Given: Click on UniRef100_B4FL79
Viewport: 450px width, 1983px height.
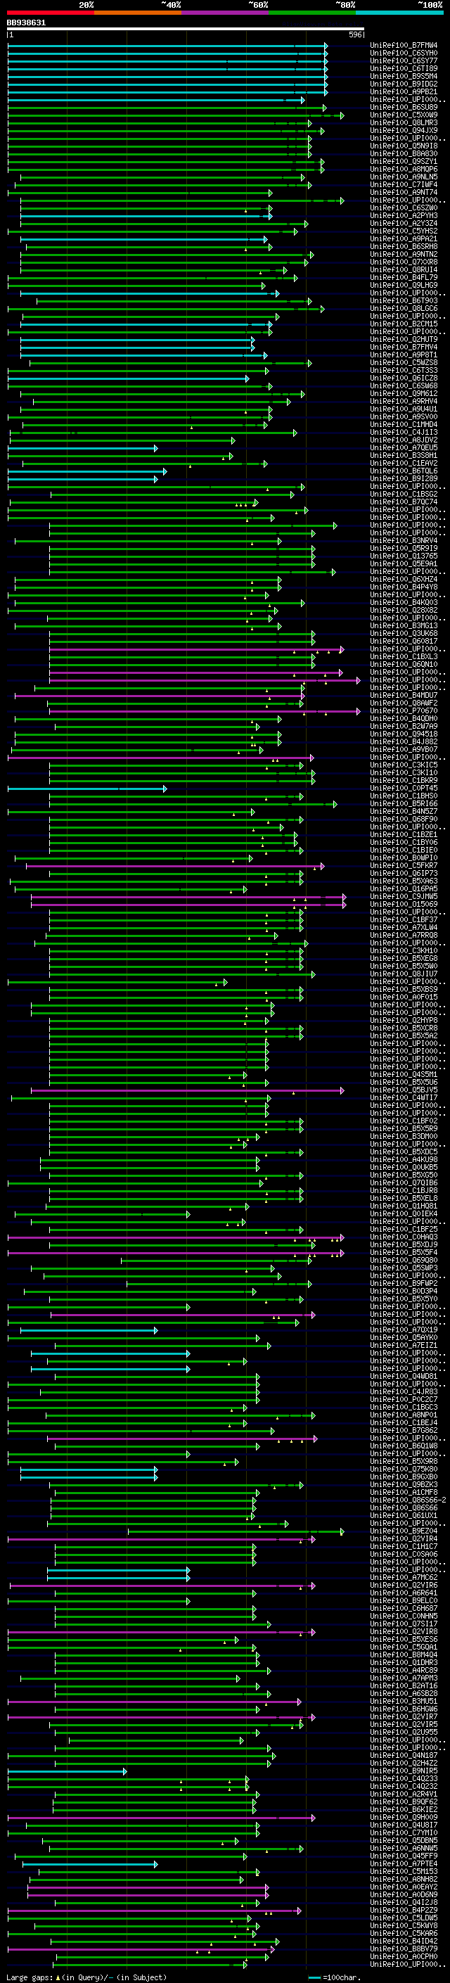Looking at the screenshot, I should pos(404,277).
